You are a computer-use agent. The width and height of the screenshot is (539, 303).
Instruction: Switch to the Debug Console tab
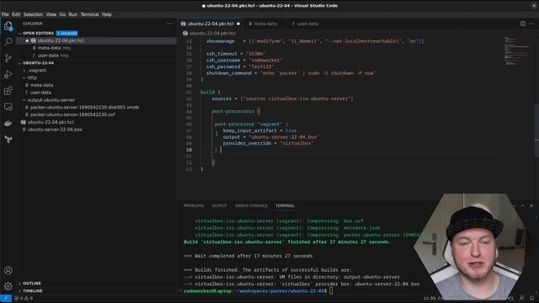tap(251, 205)
